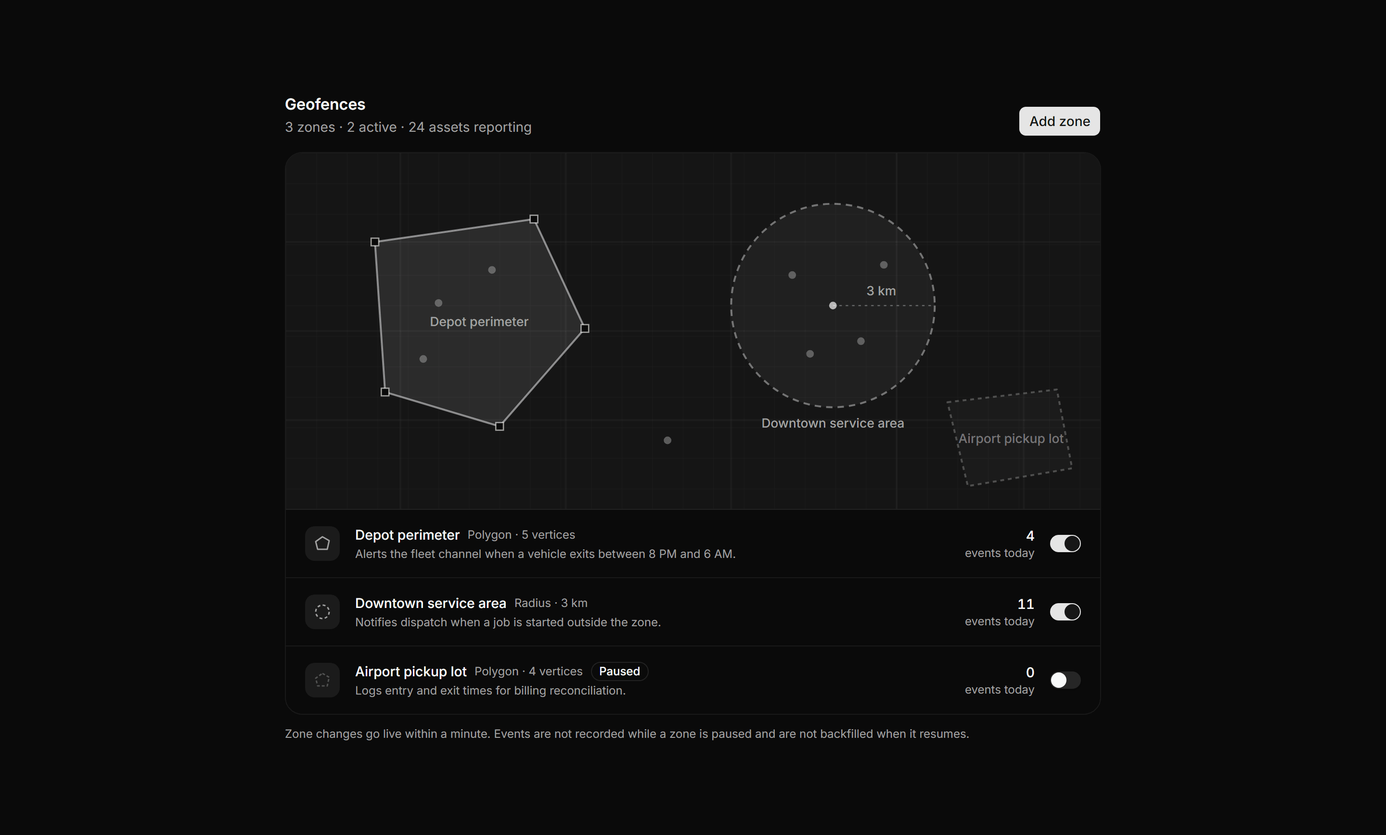Click the 0 events today count
This screenshot has width=1386, height=835.
point(1030,672)
